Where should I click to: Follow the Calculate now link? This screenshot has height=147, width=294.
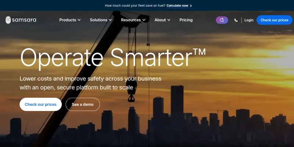pos(178,6)
